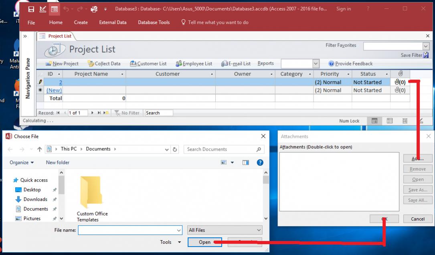Open the Database Tools ribbon tab
435x255 pixels.
pos(154,22)
